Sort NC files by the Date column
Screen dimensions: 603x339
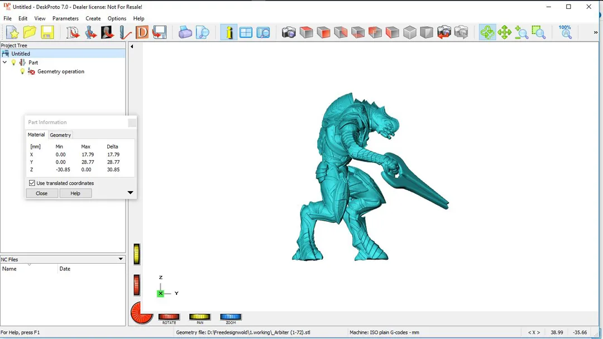tap(92, 269)
